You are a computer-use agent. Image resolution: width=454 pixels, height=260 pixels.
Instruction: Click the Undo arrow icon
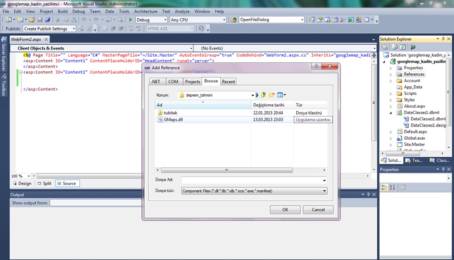click(x=83, y=20)
